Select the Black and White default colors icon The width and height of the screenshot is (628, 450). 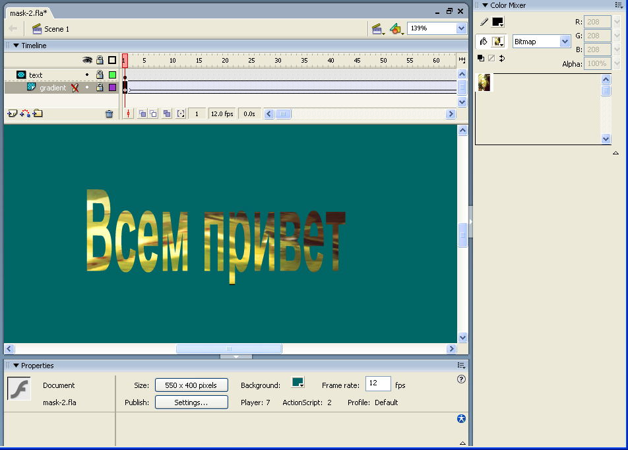[480, 58]
